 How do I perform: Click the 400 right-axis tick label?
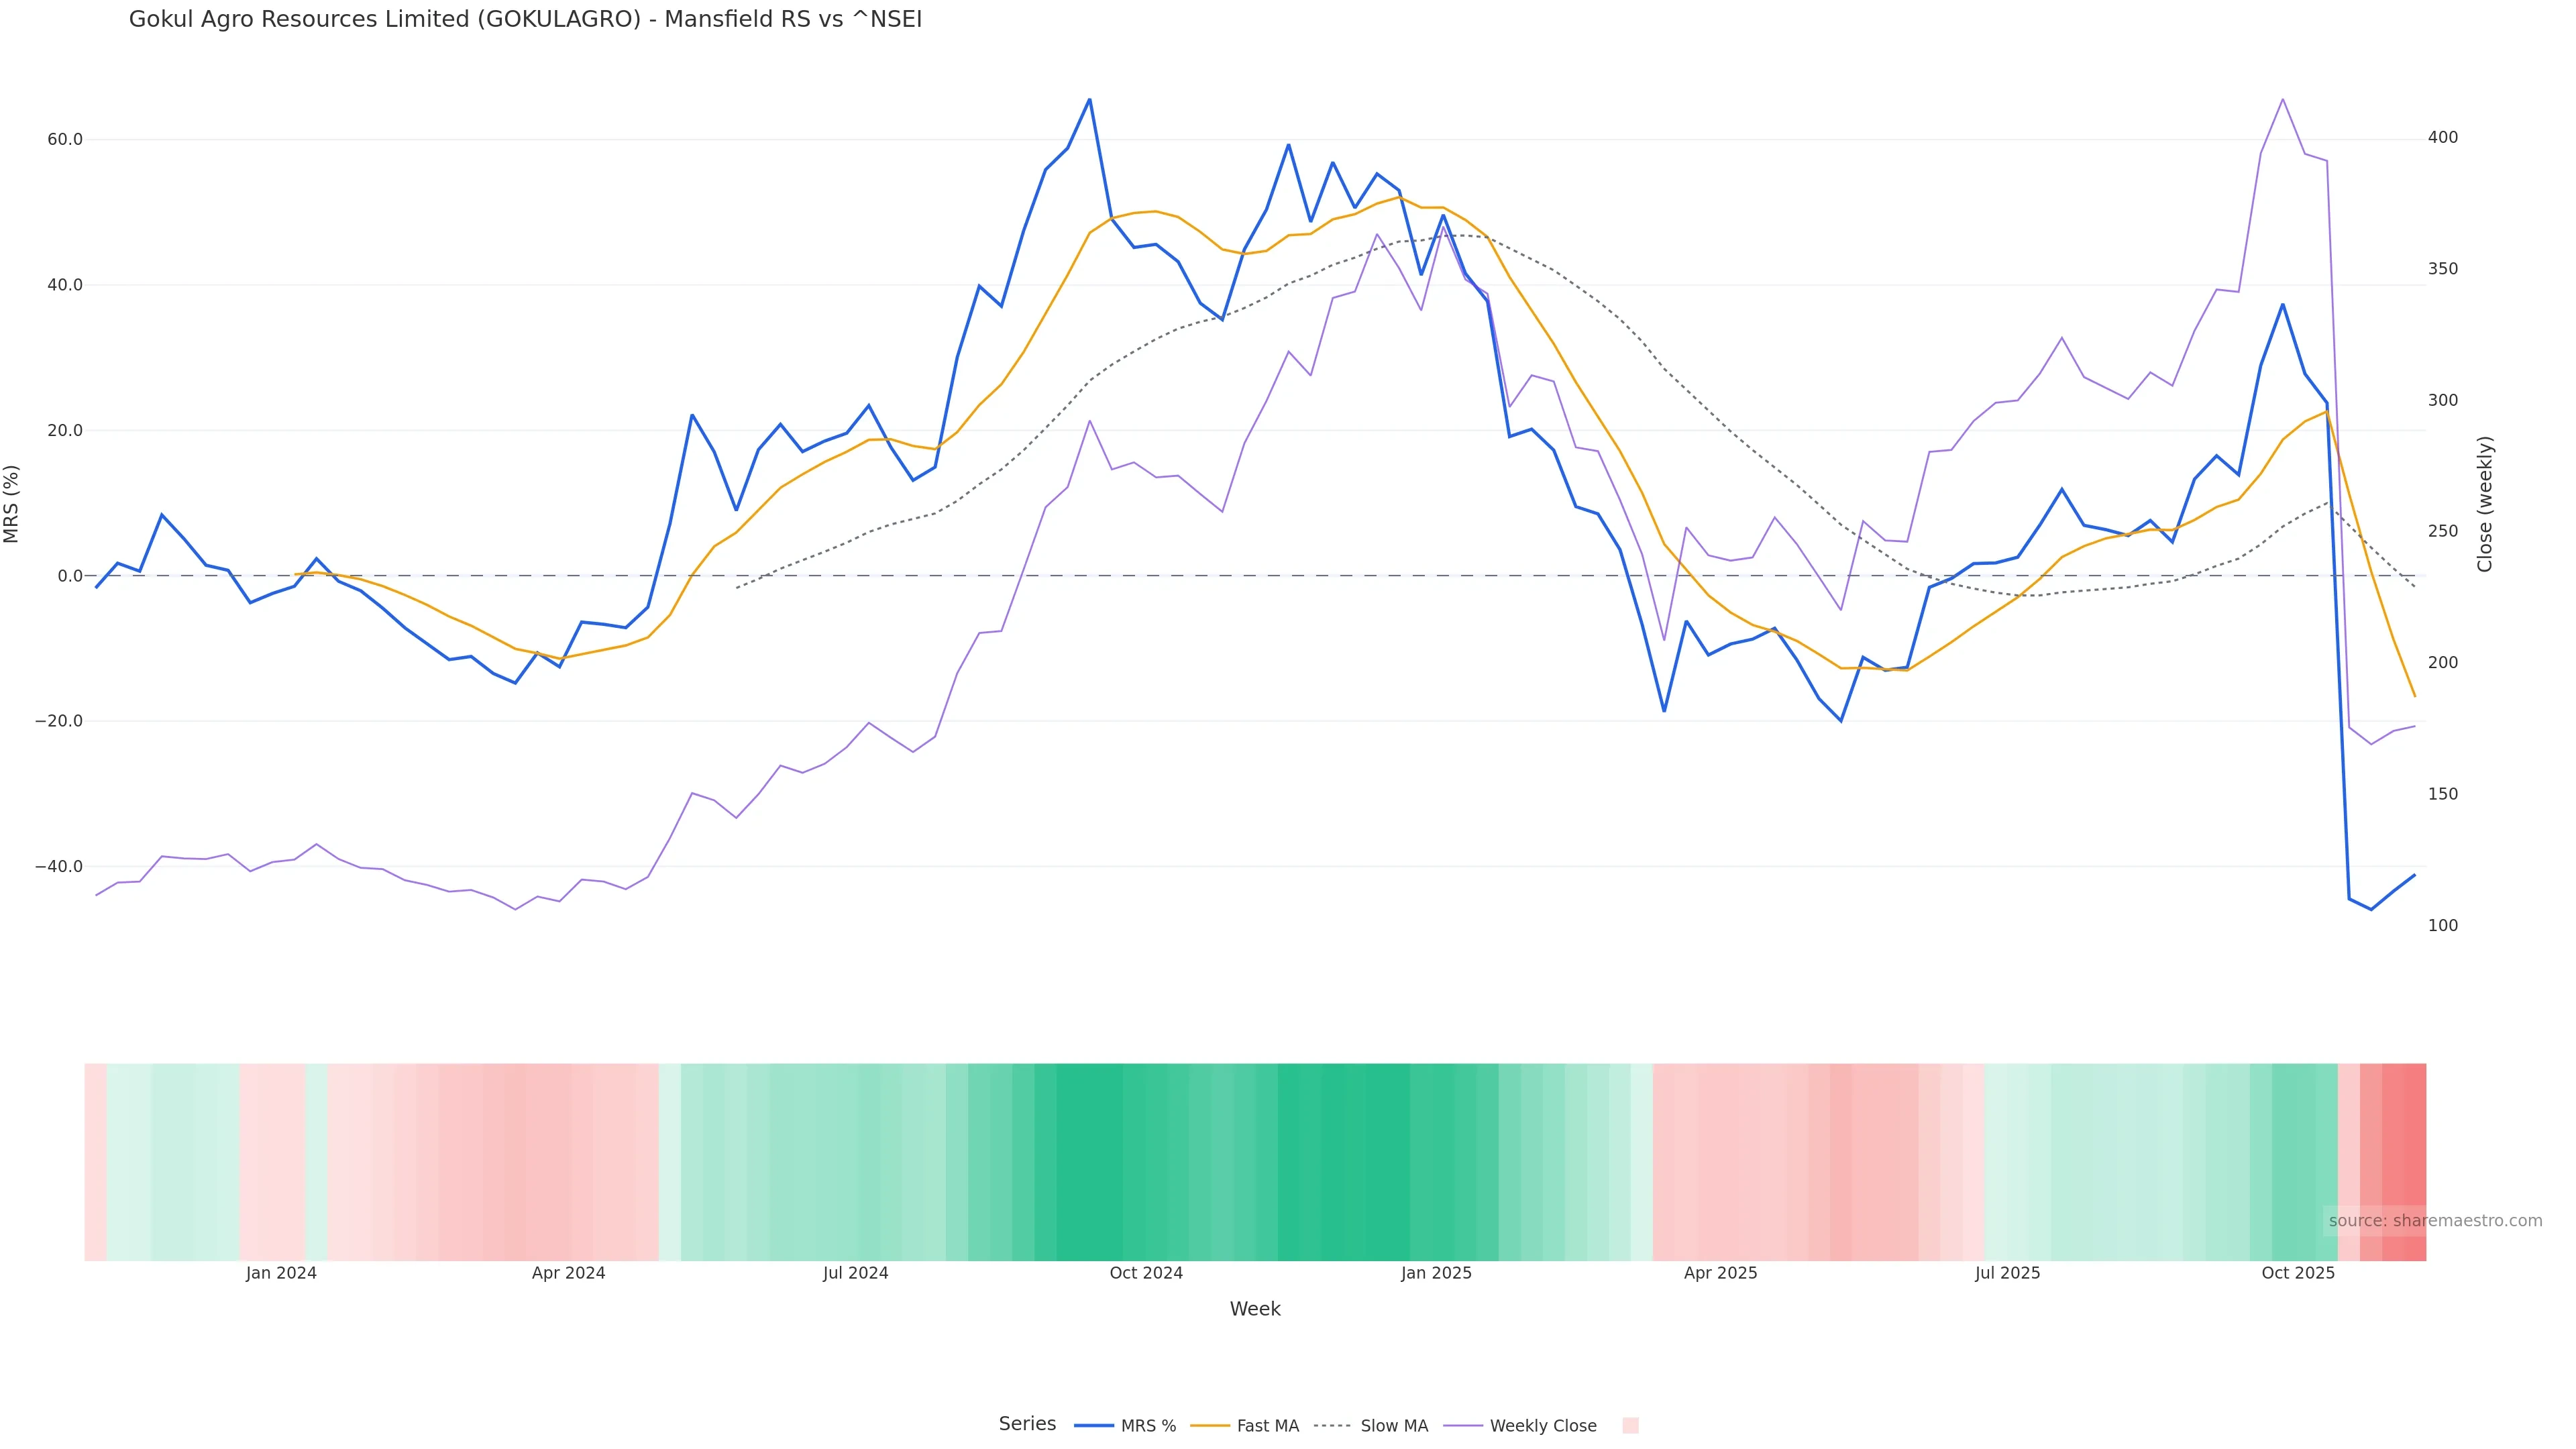click(x=2442, y=138)
